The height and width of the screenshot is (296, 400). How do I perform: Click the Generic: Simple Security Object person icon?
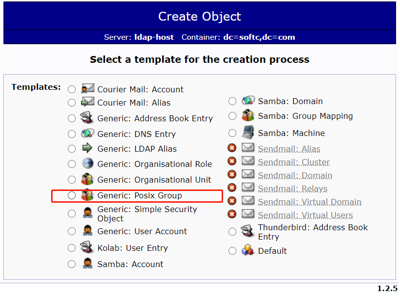[87, 213]
